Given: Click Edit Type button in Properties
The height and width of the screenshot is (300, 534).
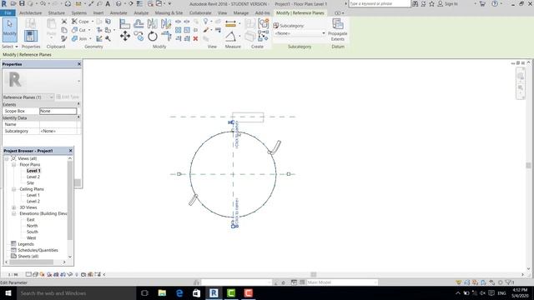Looking at the screenshot, I should pos(68,97).
